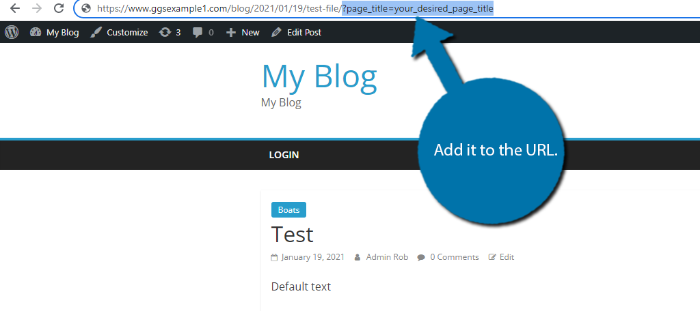Click the globe site info icon
The width and height of the screenshot is (700, 311).
pyautogui.click(x=87, y=8)
